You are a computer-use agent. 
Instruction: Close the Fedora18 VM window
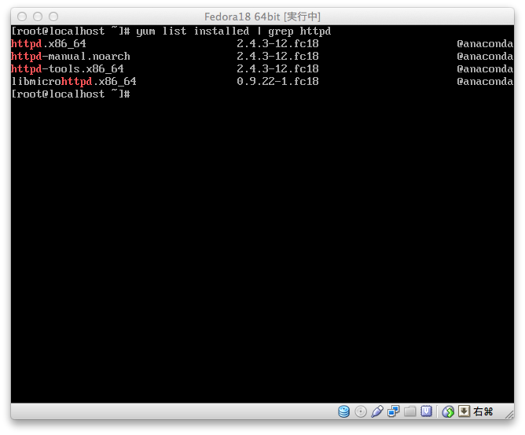tap(22, 17)
